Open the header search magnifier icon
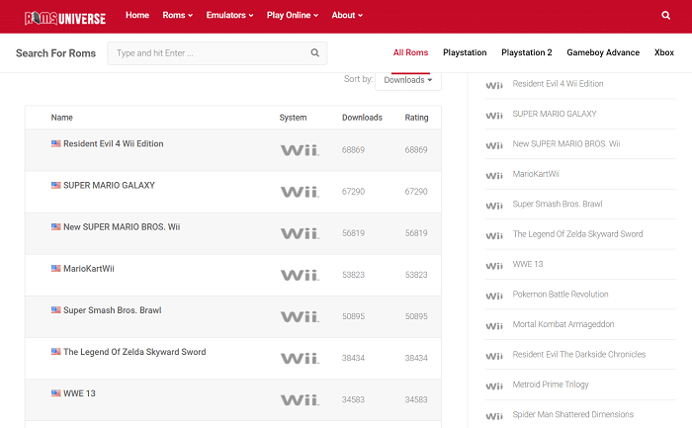Image resolution: width=692 pixels, height=428 pixels. [x=666, y=16]
